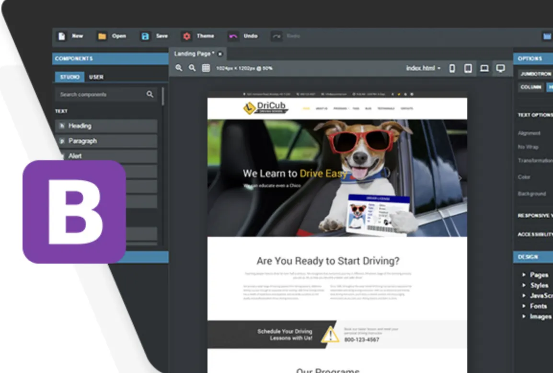
Task: Click 'We Learn to Drive Easy' hero text
Action: (295, 173)
